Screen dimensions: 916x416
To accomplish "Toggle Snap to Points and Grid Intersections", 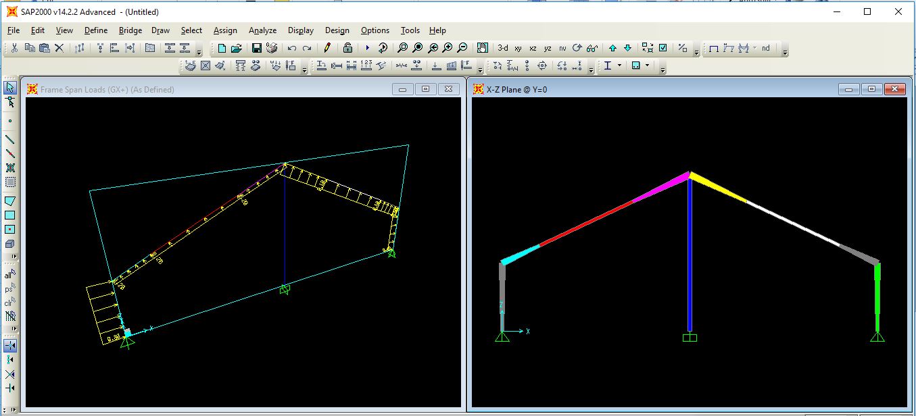I will click(10, 346).
